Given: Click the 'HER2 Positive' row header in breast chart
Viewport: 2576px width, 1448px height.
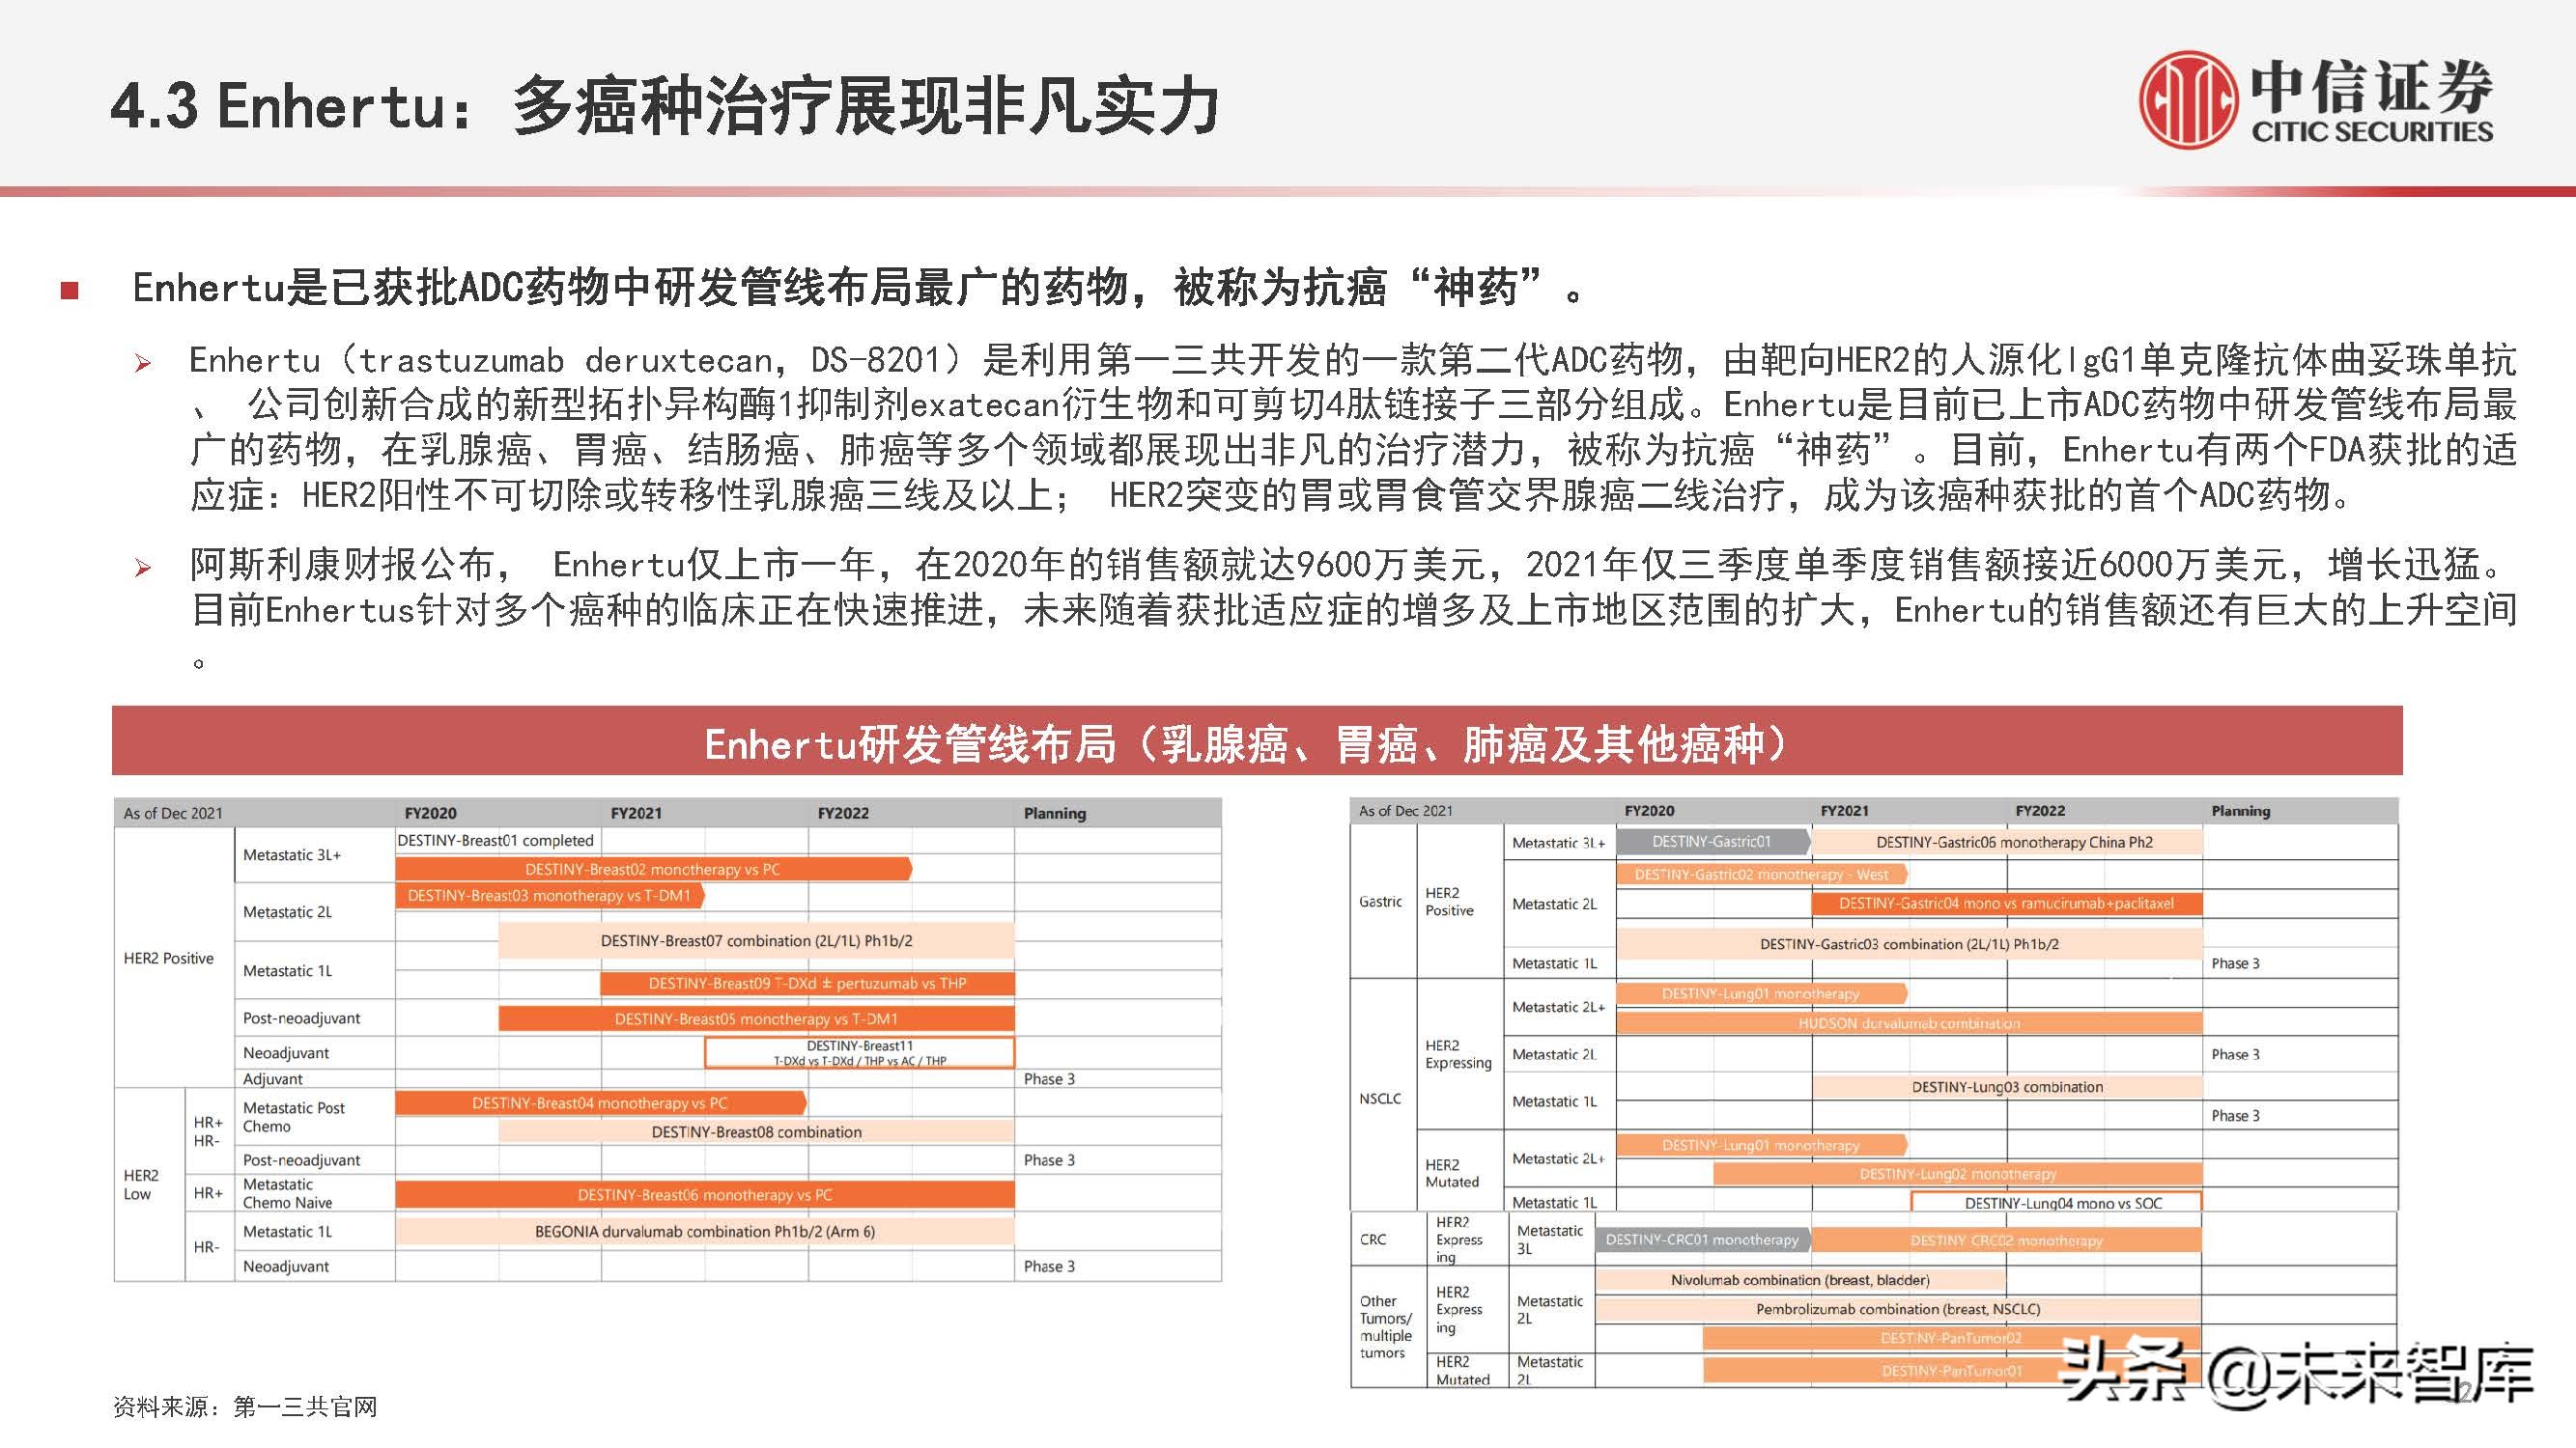Looking at the screenshot, I should point(168,958).
